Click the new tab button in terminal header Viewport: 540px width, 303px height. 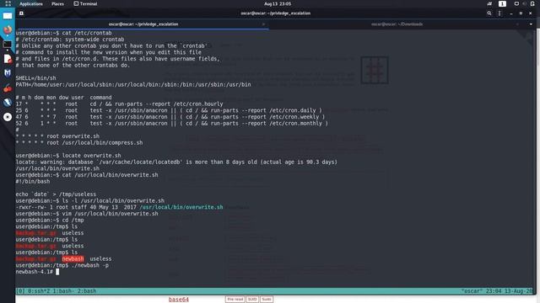click(21, 13)
